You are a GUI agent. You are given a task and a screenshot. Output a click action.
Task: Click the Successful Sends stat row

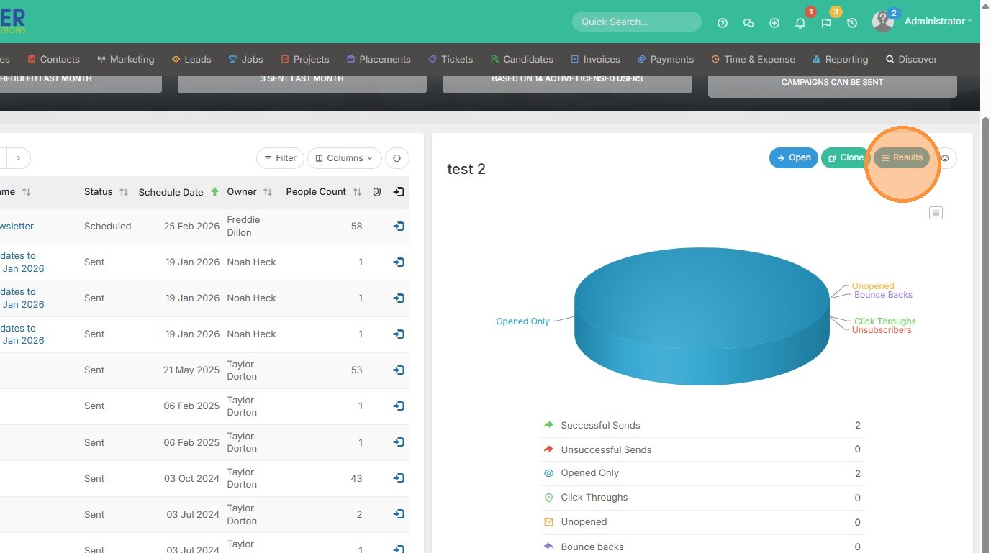coord(702,426)
